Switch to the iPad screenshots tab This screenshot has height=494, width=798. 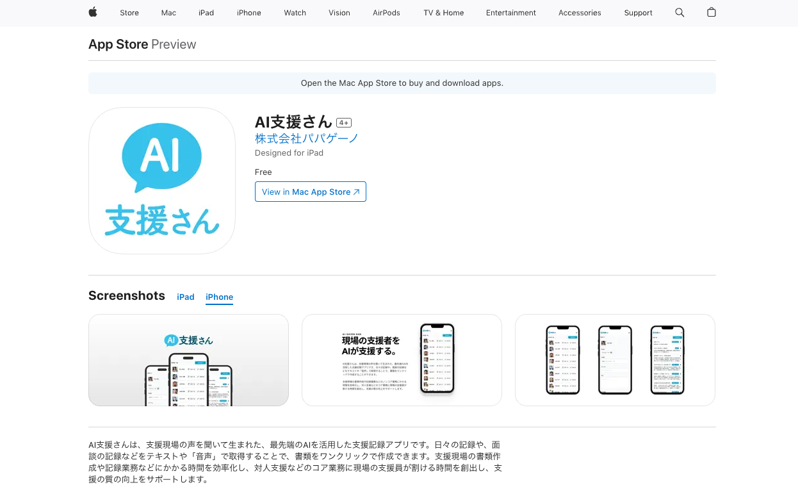pyautogui.click(x=186, y=297)
